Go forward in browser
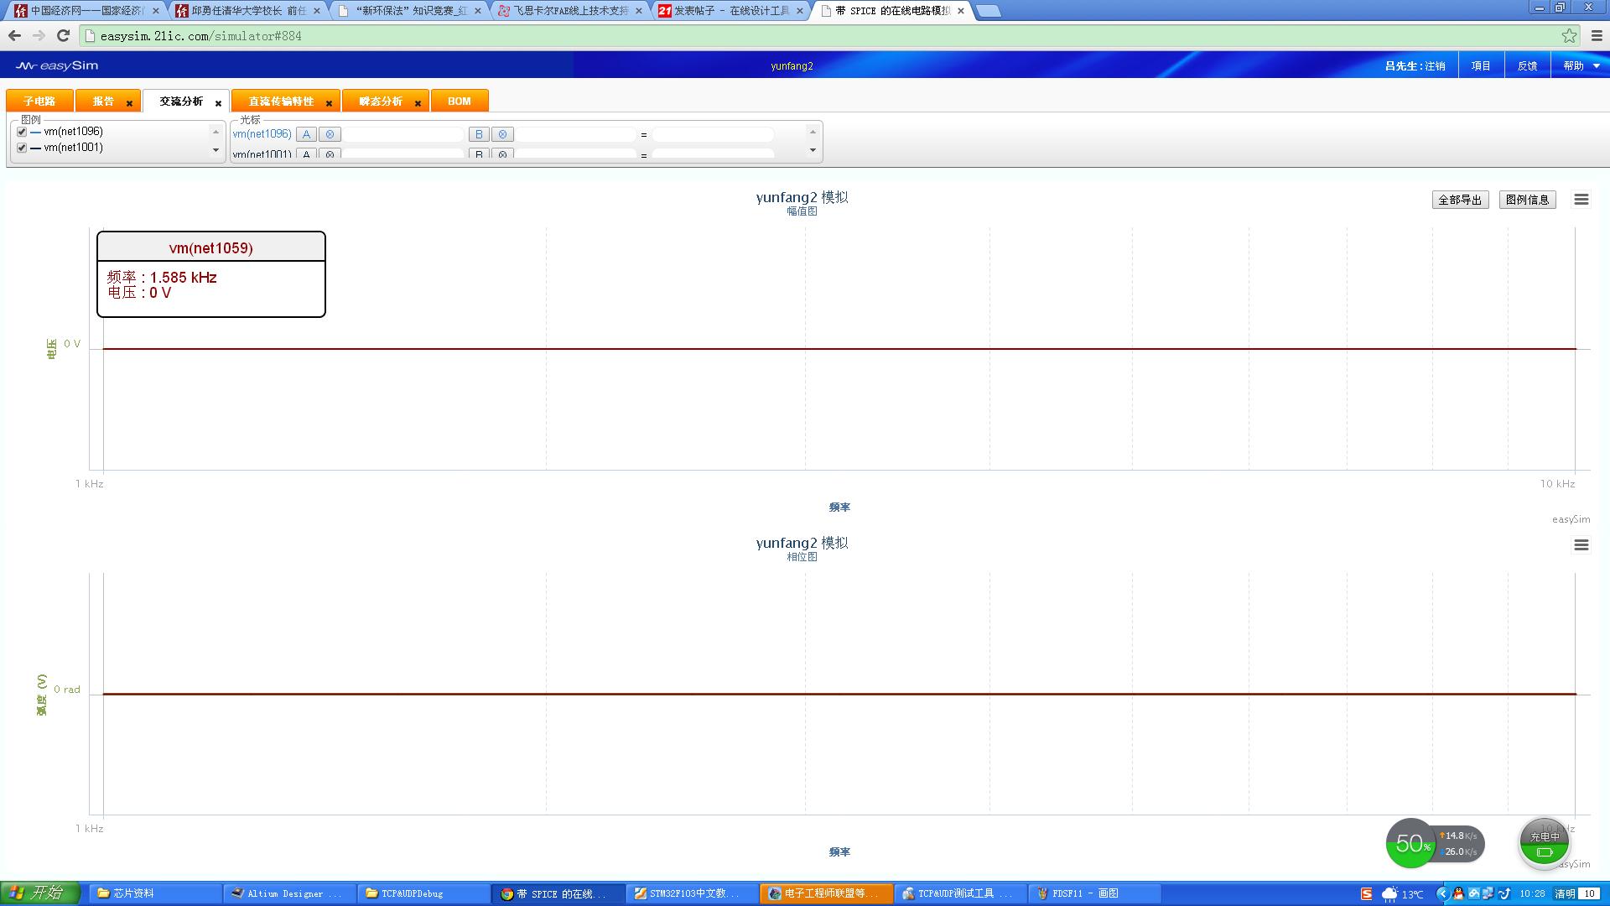Viewport: 1610px width, 906px height. click(39, 35)
